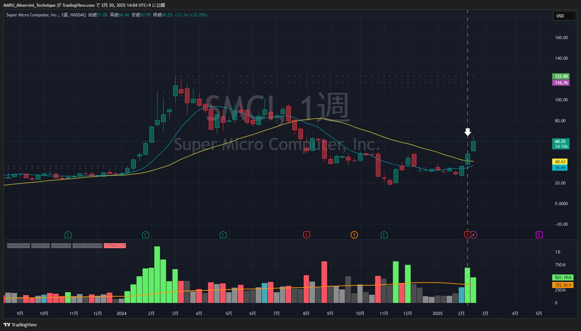Viewport: 581px width, 331px height.
Task: Click the red earnings marker near August 2024
Action: (x=307, y=235)
